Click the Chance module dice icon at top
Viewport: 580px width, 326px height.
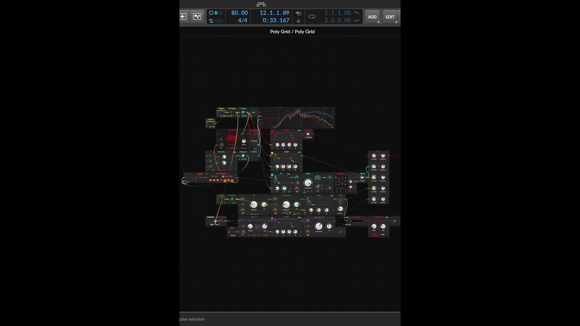[x=243, y=112]
